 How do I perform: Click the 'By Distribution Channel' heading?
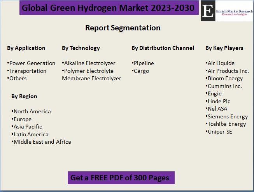point(163,48)
